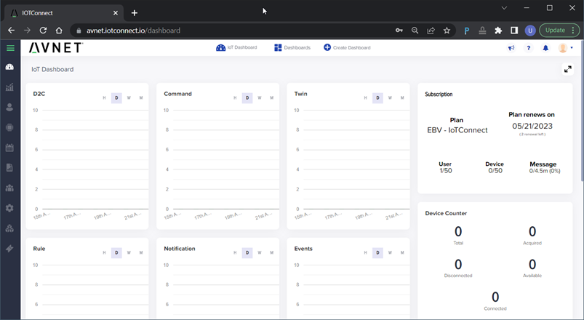
Task: Open the analytics chart sidebar icon
Action: (x=9, y=87)
